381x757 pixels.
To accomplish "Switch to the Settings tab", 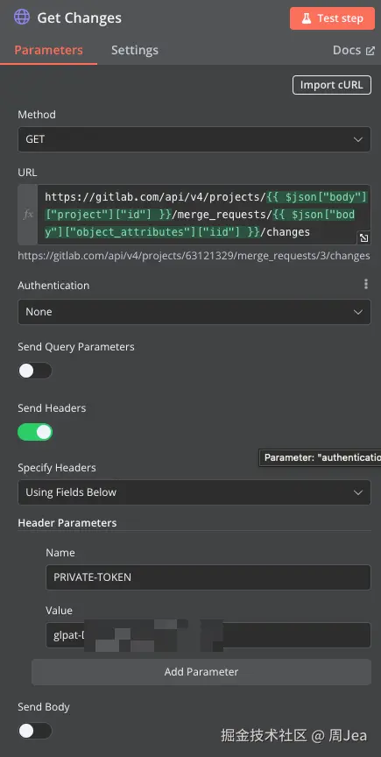I will point(134,50).
